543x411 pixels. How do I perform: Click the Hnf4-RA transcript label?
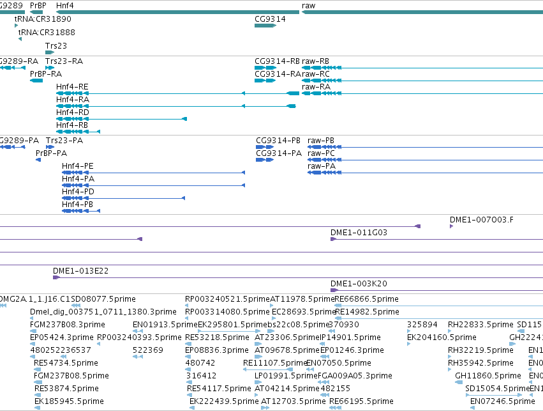[73, 100]
